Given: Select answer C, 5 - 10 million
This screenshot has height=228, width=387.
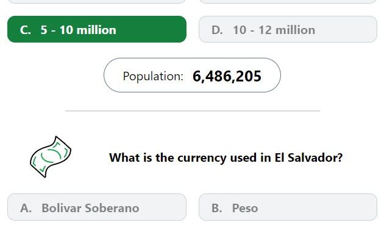Looking at the screenshot, I should pyautogui.click(x=97, y=29).
